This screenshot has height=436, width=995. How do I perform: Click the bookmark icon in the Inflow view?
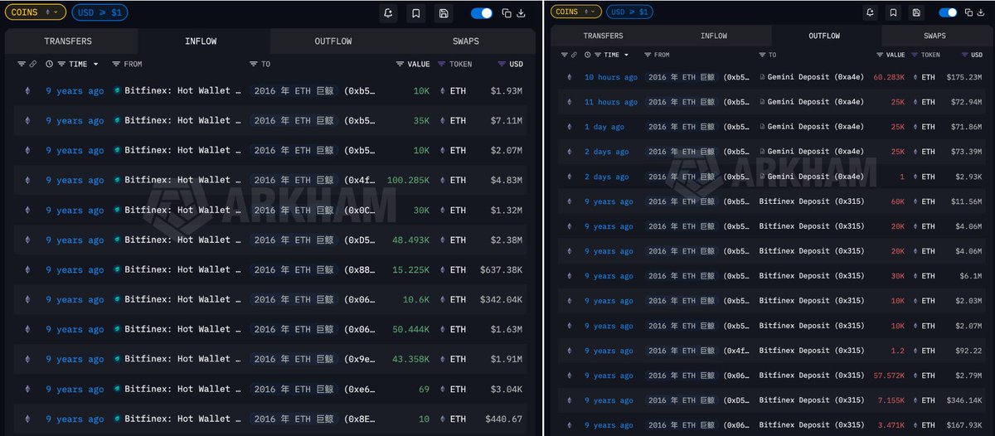[416, 13]
